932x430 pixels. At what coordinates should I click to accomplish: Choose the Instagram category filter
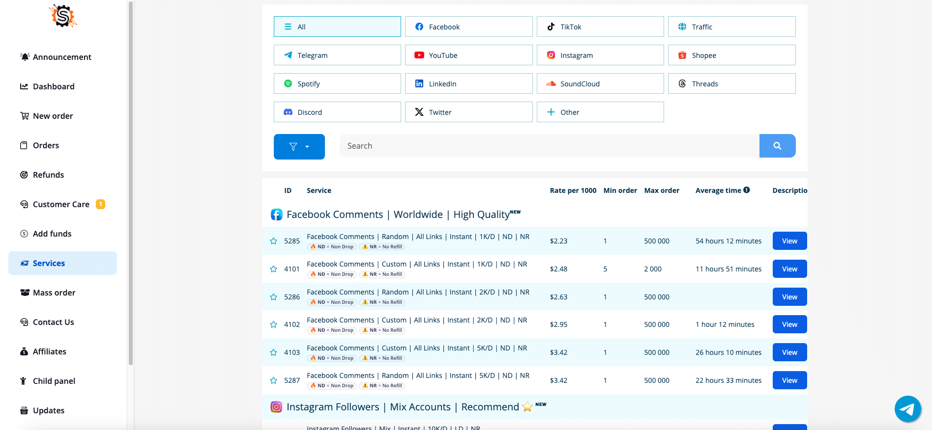point(600,55)
